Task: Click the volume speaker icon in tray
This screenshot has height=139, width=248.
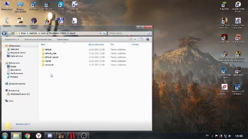Action: [x=230, y=136]
